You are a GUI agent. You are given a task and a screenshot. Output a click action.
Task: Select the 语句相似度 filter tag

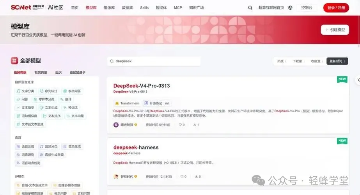[27, 116]
